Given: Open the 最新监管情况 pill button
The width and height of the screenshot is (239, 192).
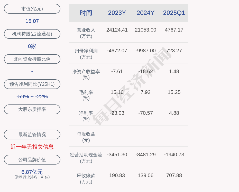Looking at the screenshot, I should [32, 135].
